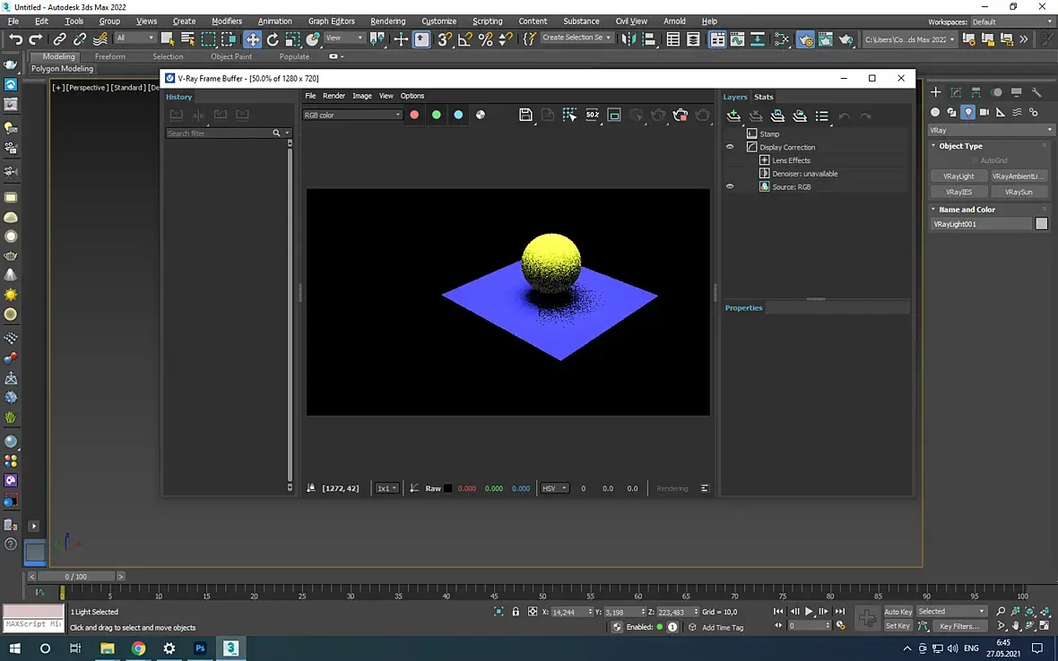Click the object color swatch
This screenshot has width=1058, height=661.
tap(1041, 224)
